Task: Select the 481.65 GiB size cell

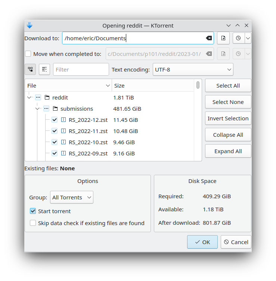Action: point(127,108)
